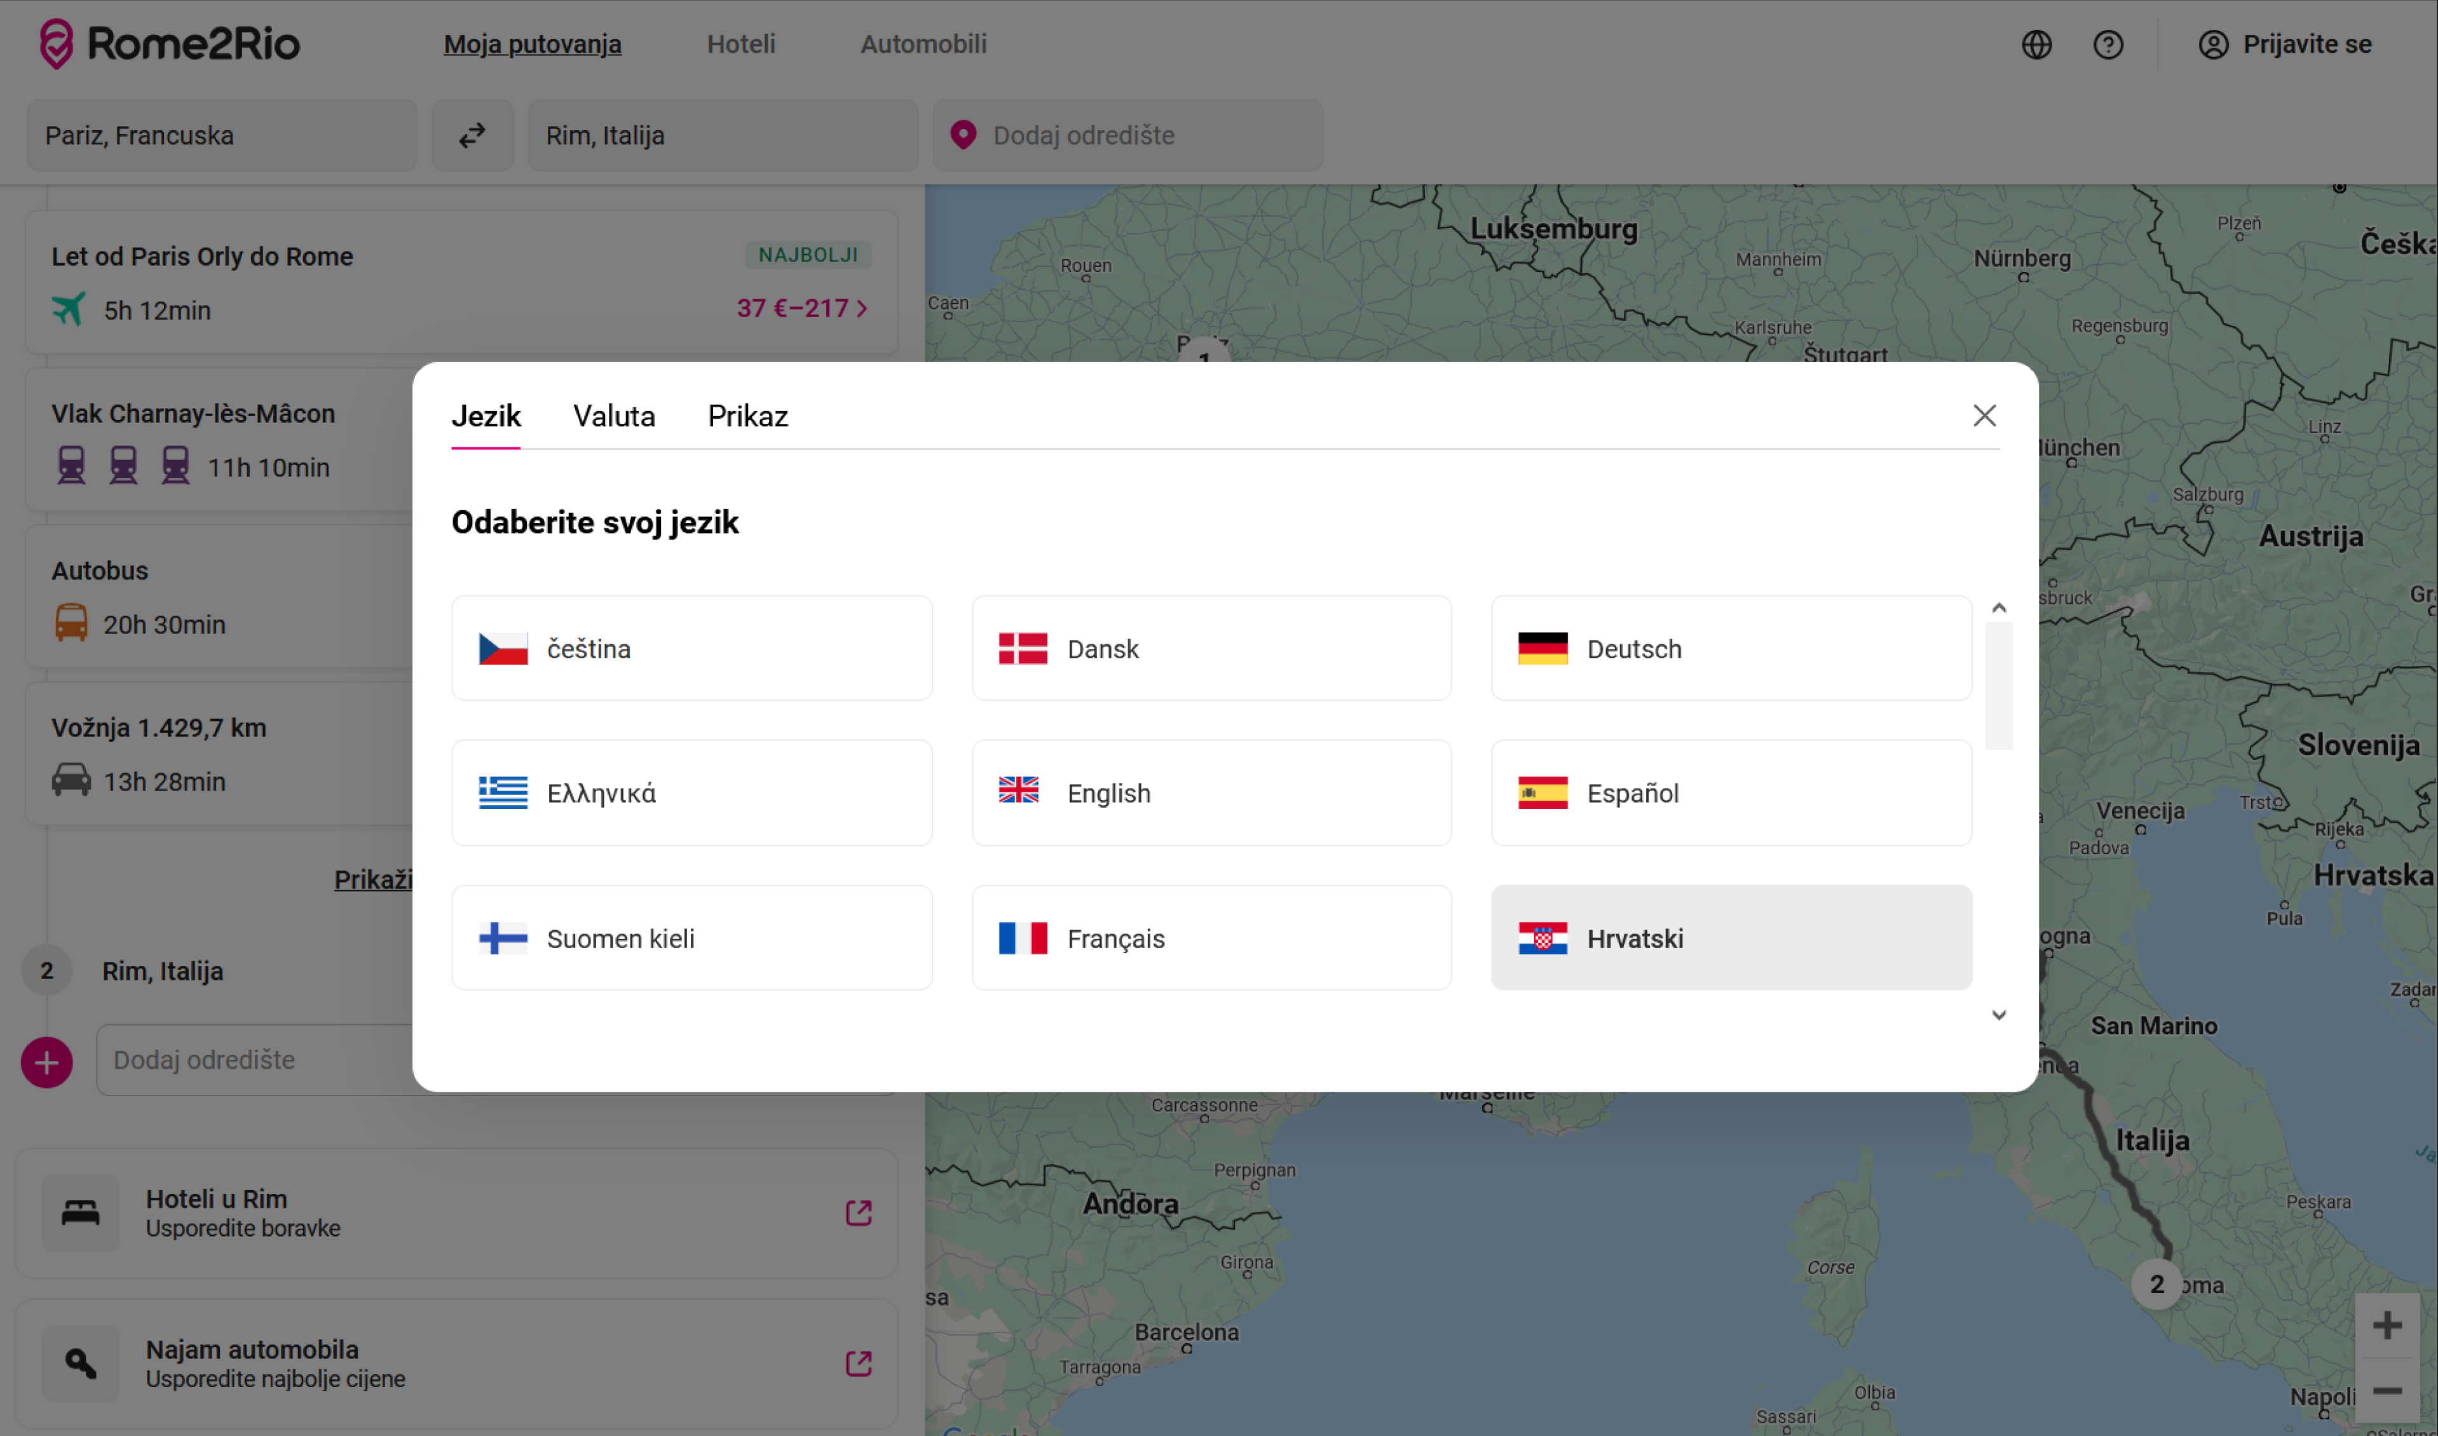Image resolution: width=2438 pixels, height=1436 pixels.
Task: Open the globe language settings icon
Action: pyautogui.click(x=2036, y=44)
